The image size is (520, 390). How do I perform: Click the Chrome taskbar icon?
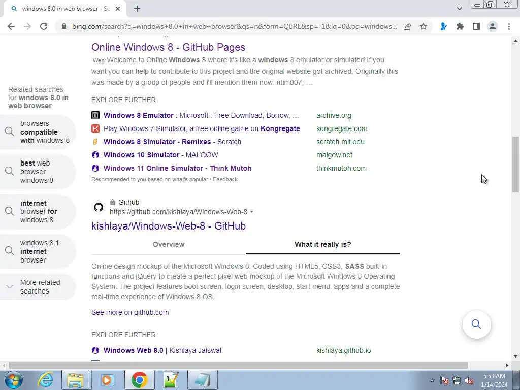point(139,380)
